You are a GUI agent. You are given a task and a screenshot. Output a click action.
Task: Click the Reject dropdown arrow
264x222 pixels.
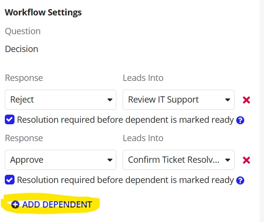pyautogui.click(x=110, y=100)
